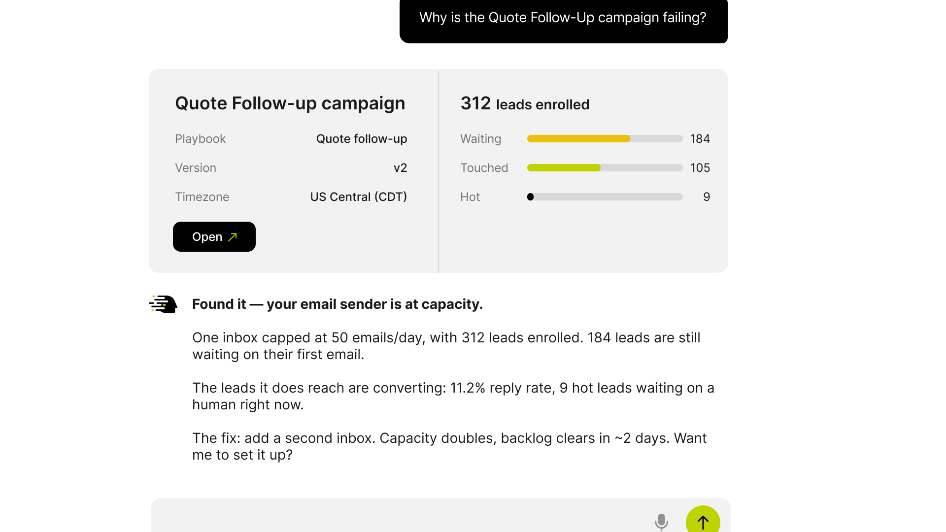
Task: Send message with the green arrow button
Action: (x=703, y=519)
